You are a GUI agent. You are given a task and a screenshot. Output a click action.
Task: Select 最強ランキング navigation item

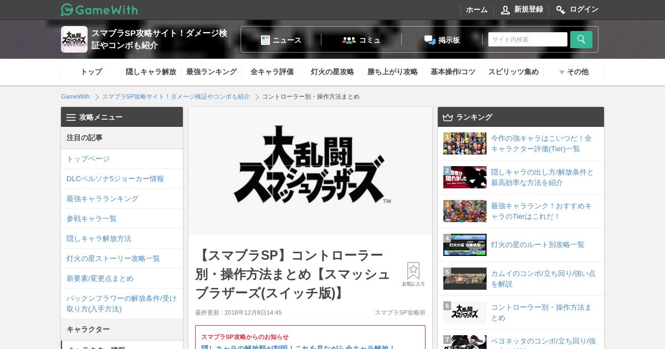[x=211, y=71]
